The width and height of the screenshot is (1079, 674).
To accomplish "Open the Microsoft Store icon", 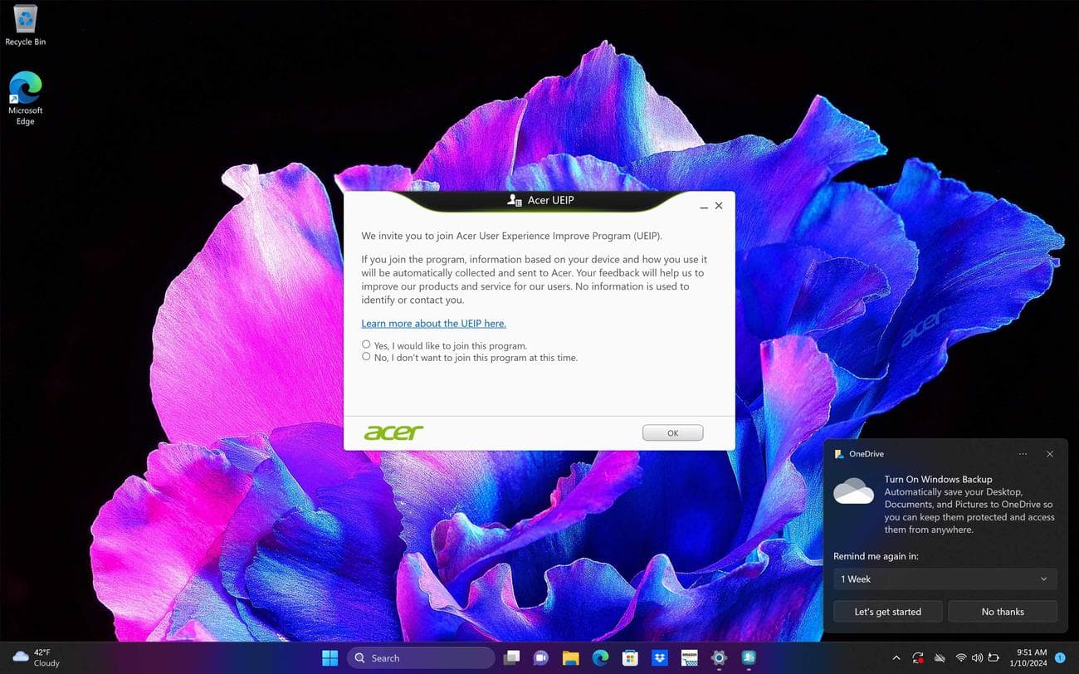I will coord(629,657).
